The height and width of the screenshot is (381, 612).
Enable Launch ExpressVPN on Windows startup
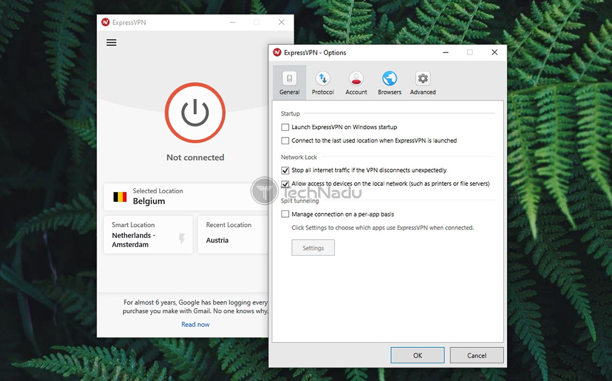point(285,127)
